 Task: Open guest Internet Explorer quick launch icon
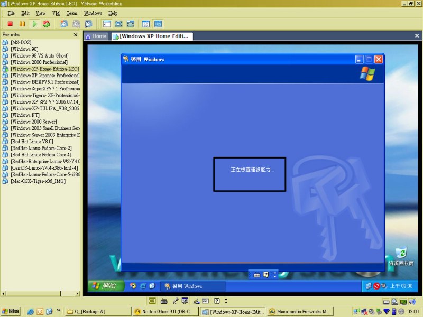(x=143, y=286)
